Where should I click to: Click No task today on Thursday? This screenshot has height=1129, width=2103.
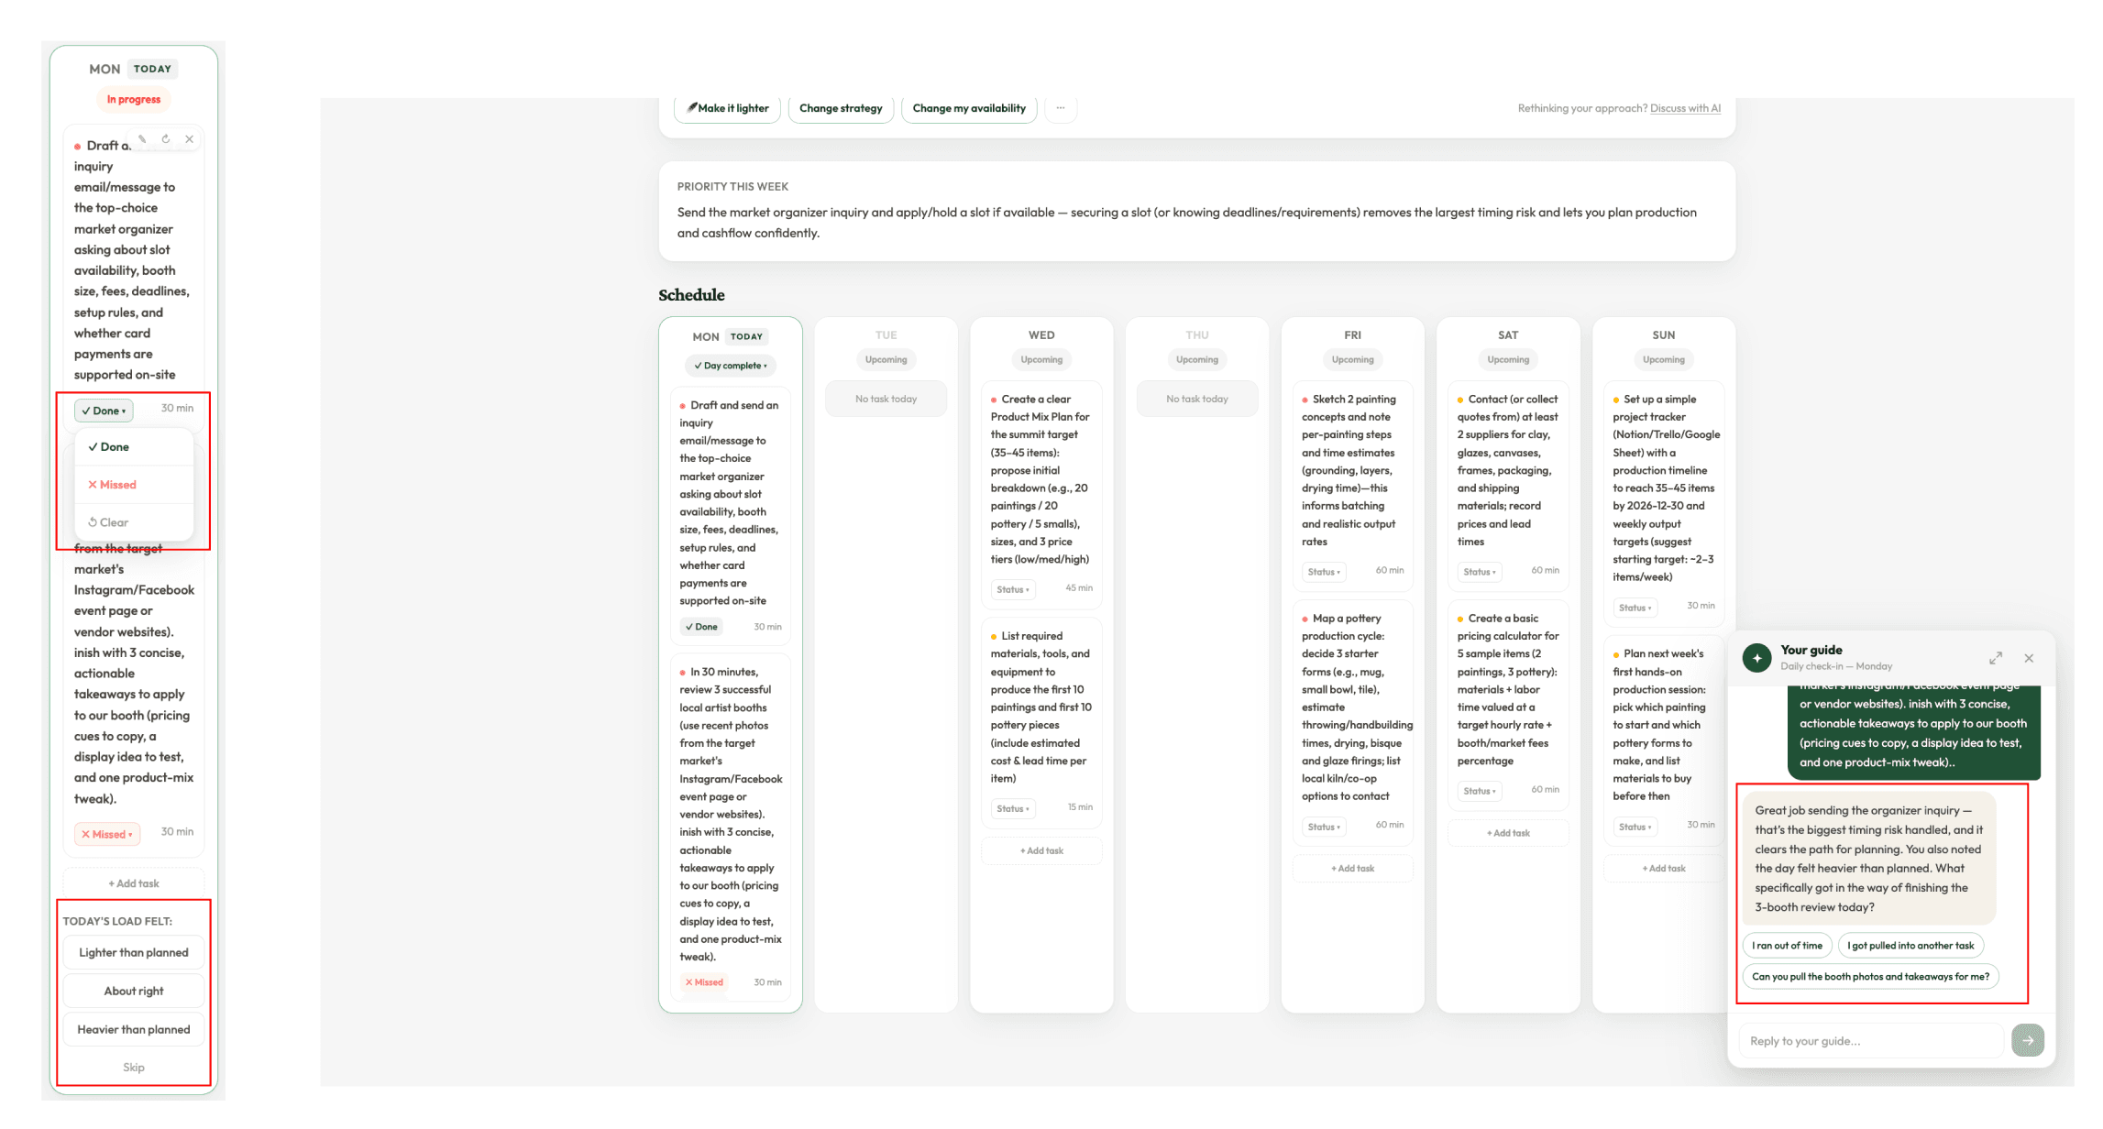[1196, 399]
